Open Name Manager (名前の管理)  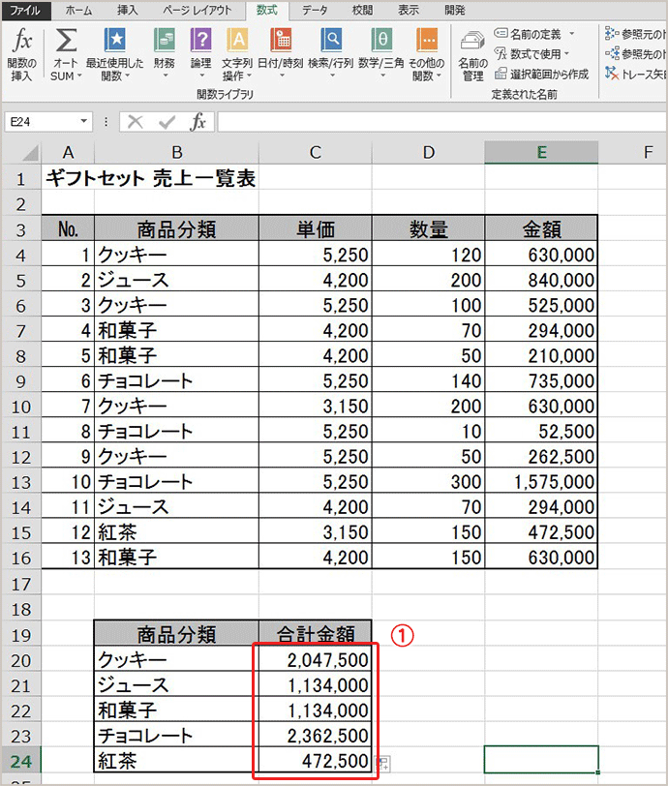point(472,55)
